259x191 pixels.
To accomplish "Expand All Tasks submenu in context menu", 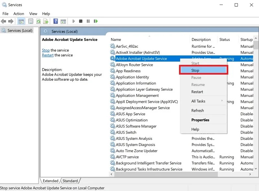I will pos(204,101).
